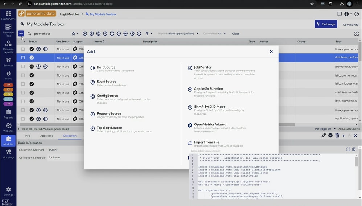This screenshot has width=362, height=206.
Task: Open Alerts in sidebar
Action: 8,75
